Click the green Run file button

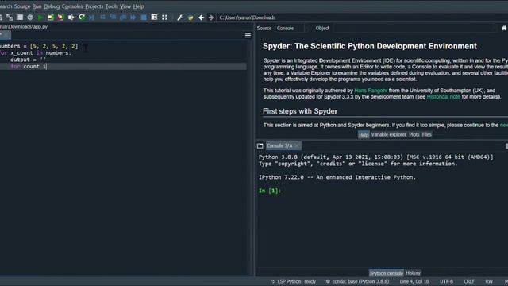[40, 17]
